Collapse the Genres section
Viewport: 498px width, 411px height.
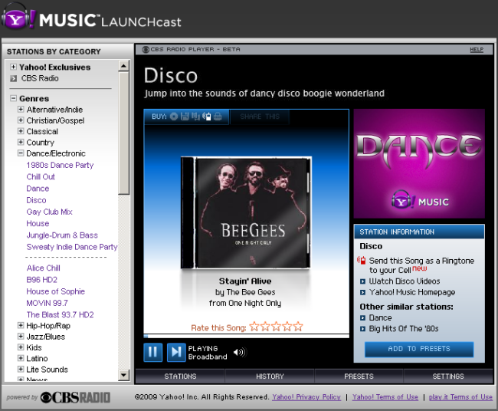[13, 98]
